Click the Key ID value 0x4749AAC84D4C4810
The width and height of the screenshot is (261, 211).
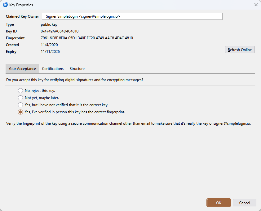[x=60, y=31]
